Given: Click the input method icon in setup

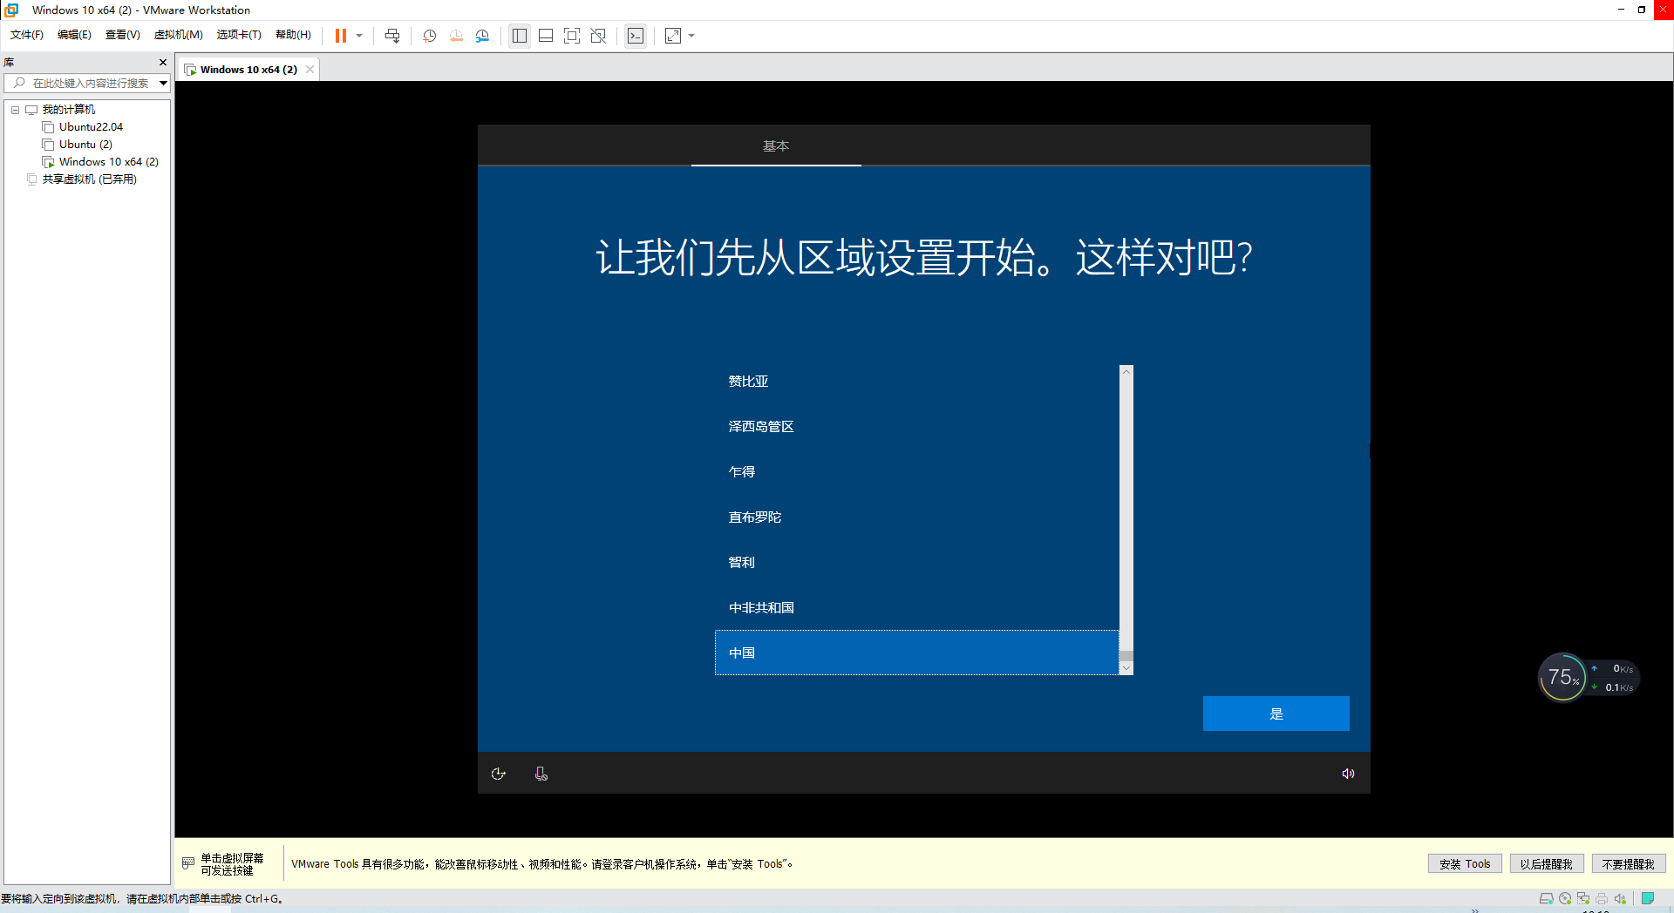Looking at the screenshot, I should point(541,774).
